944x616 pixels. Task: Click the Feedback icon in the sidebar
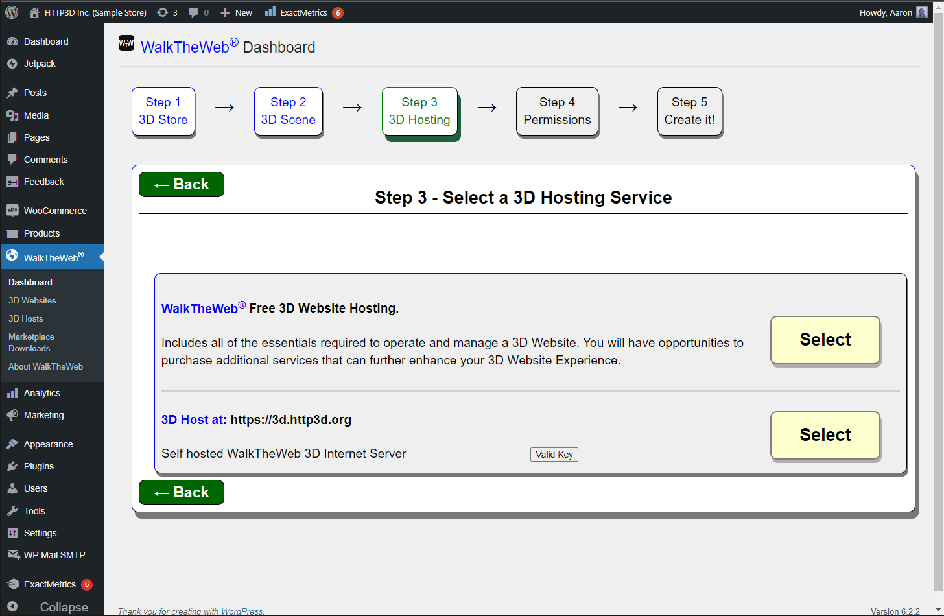coord(12,182)
